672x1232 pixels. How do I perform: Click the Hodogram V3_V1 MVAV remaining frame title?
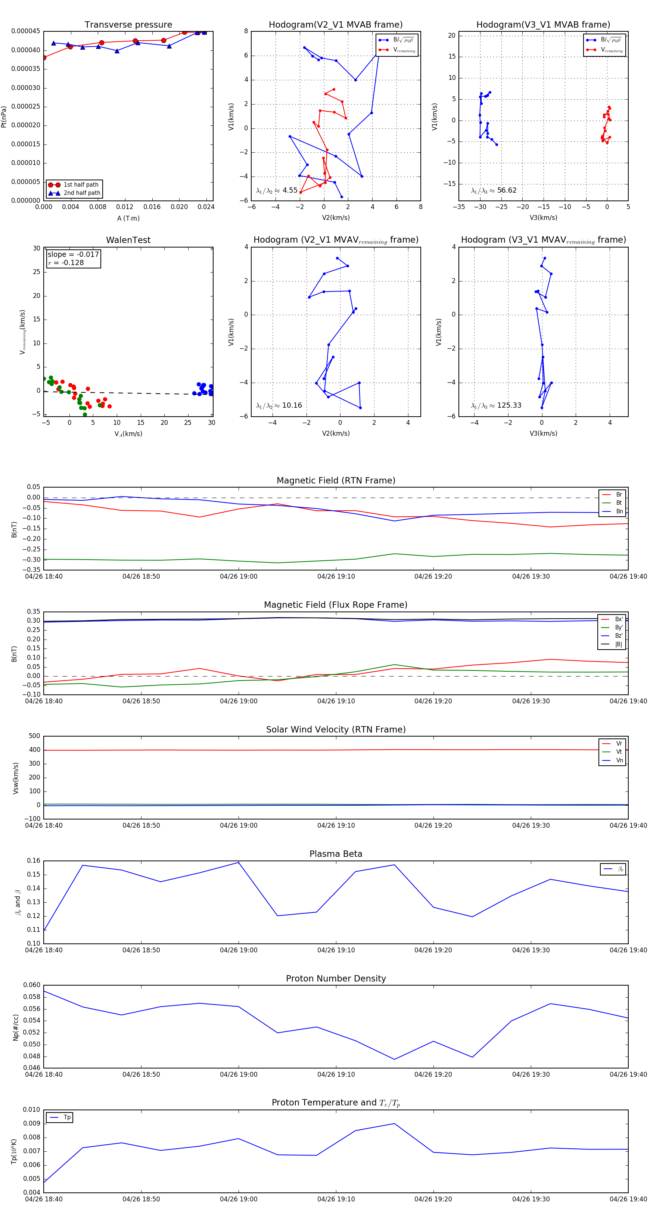pos(543,240)
